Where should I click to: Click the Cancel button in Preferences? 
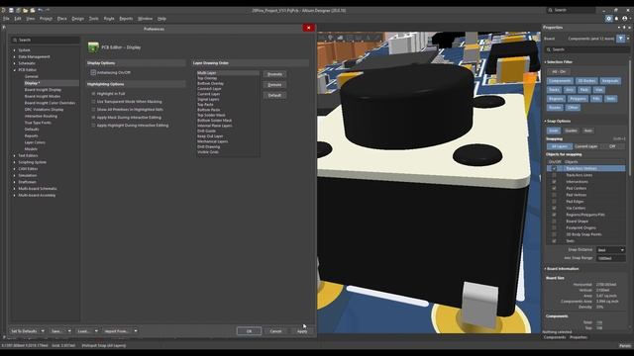[275, 331]
